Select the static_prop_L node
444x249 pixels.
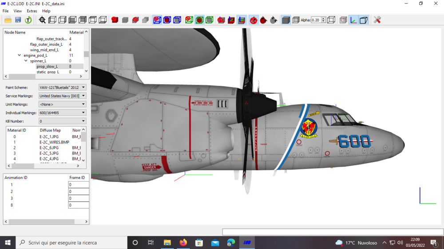48,72
